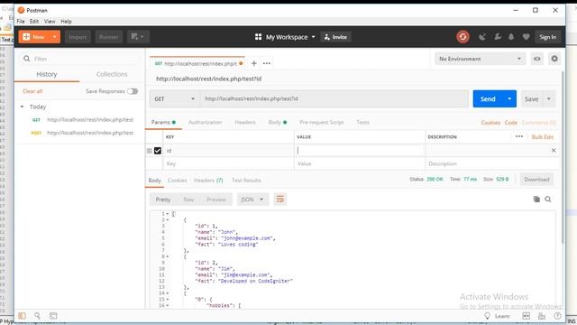This screenshot has width=577, height=325.
Task: Click Sign In button
Action: [x=547, y=37]
